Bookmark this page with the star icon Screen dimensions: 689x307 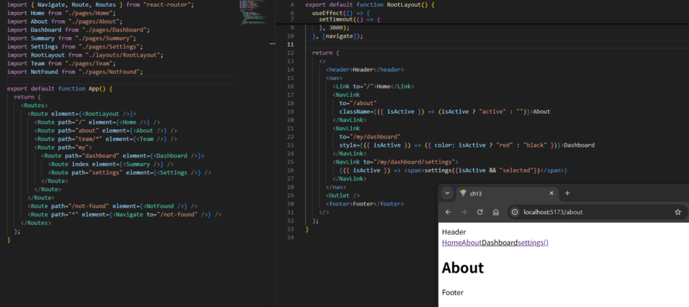pos(678,212)
